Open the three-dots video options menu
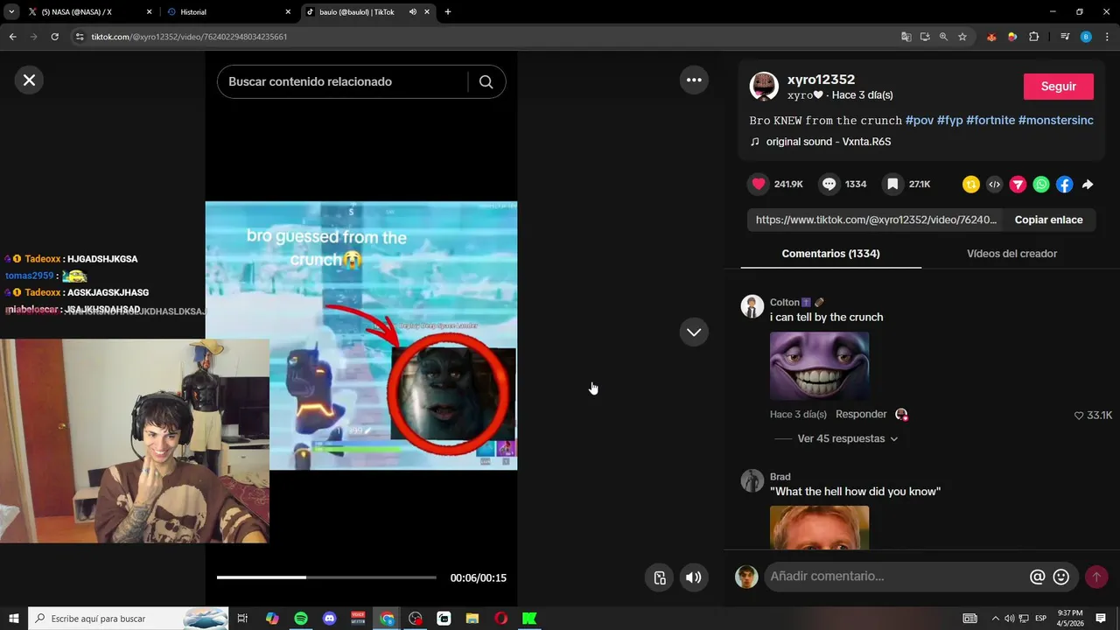Viewport: 1120px width, 630px height. (694, 80)
